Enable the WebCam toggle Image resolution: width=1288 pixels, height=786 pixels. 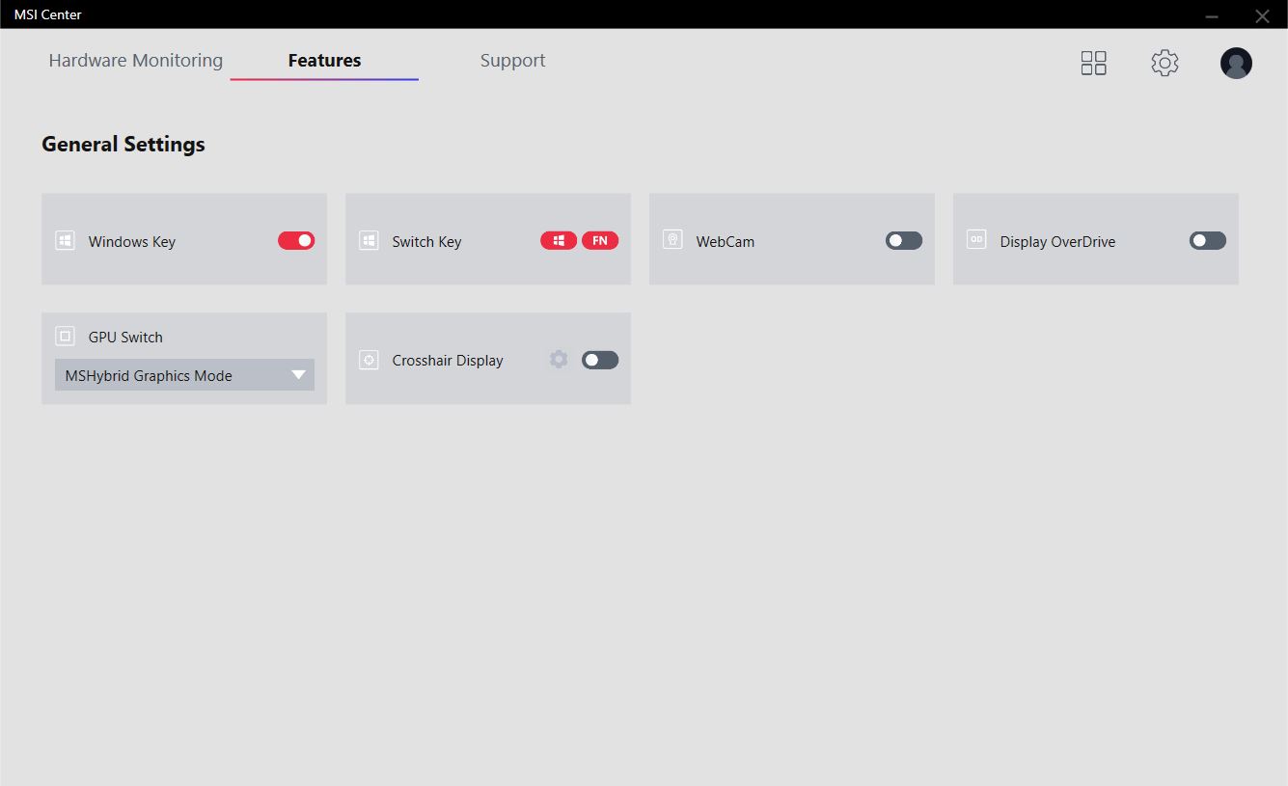click(x=904, y=240)
